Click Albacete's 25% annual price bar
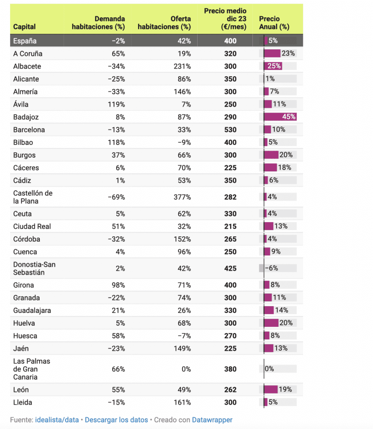The height and width of the screenshot is (429, 373). click(x=272, y=66)
